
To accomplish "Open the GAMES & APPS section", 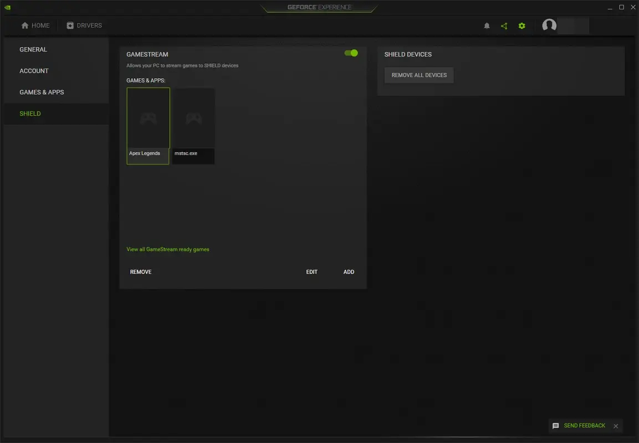I will 42,92.
